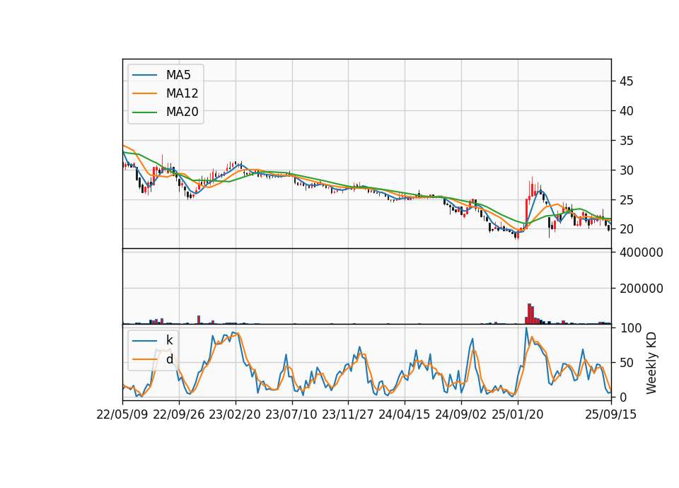Viewport: 679px width, 488px height.
Task: Click the 50 KD axis tick
Action: coord(627,363)
